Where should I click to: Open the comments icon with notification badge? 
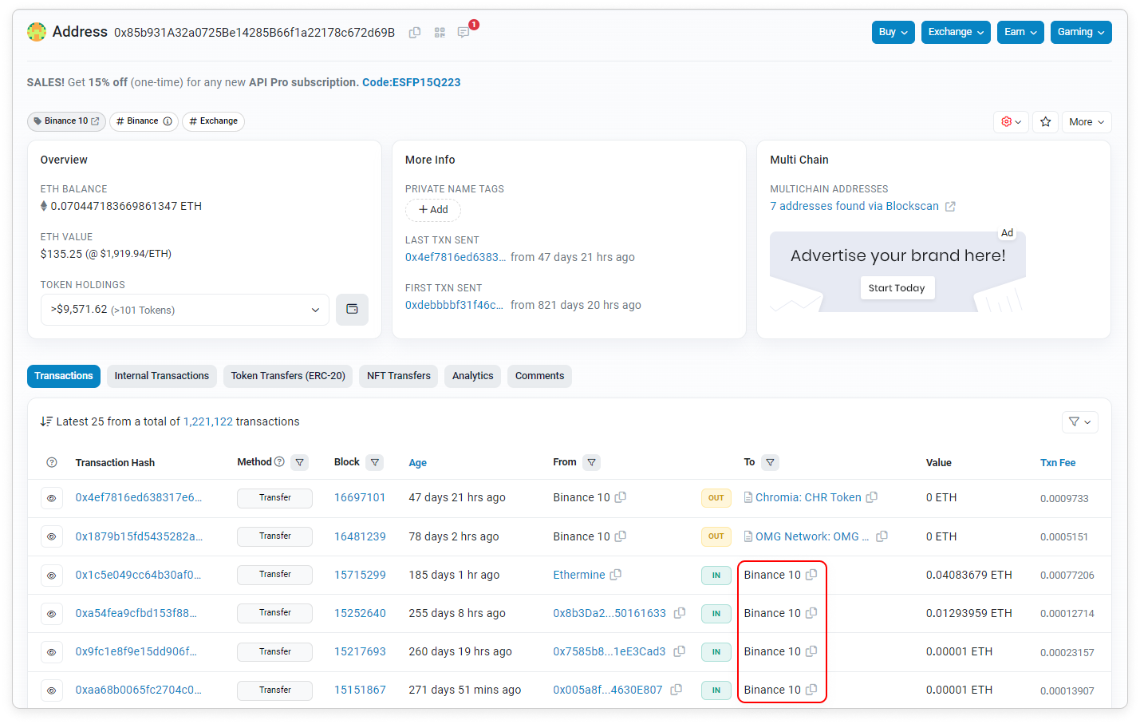[463, 33]
